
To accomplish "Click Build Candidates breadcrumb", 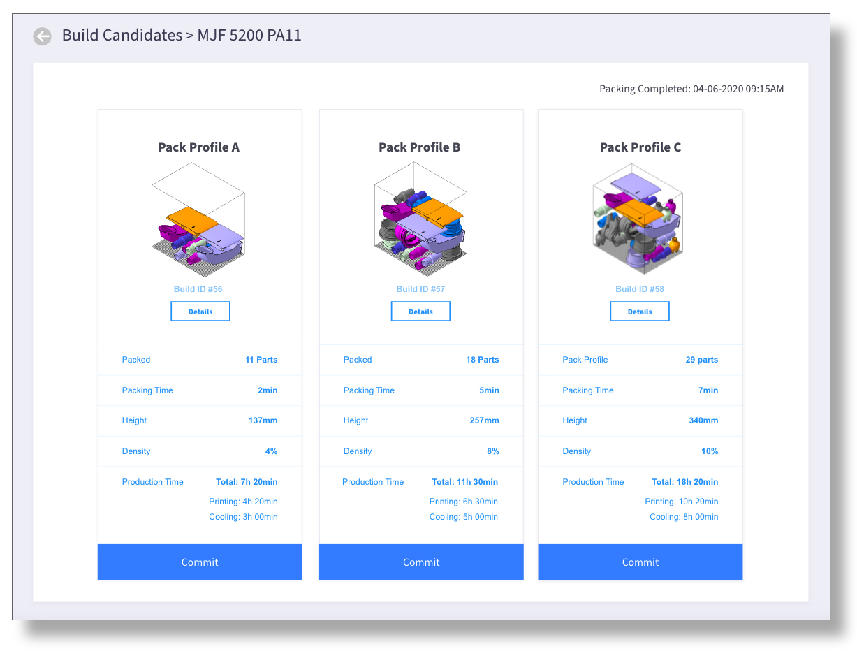I will pos(122,36).
